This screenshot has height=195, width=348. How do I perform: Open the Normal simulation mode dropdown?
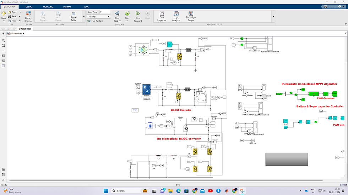99,17
